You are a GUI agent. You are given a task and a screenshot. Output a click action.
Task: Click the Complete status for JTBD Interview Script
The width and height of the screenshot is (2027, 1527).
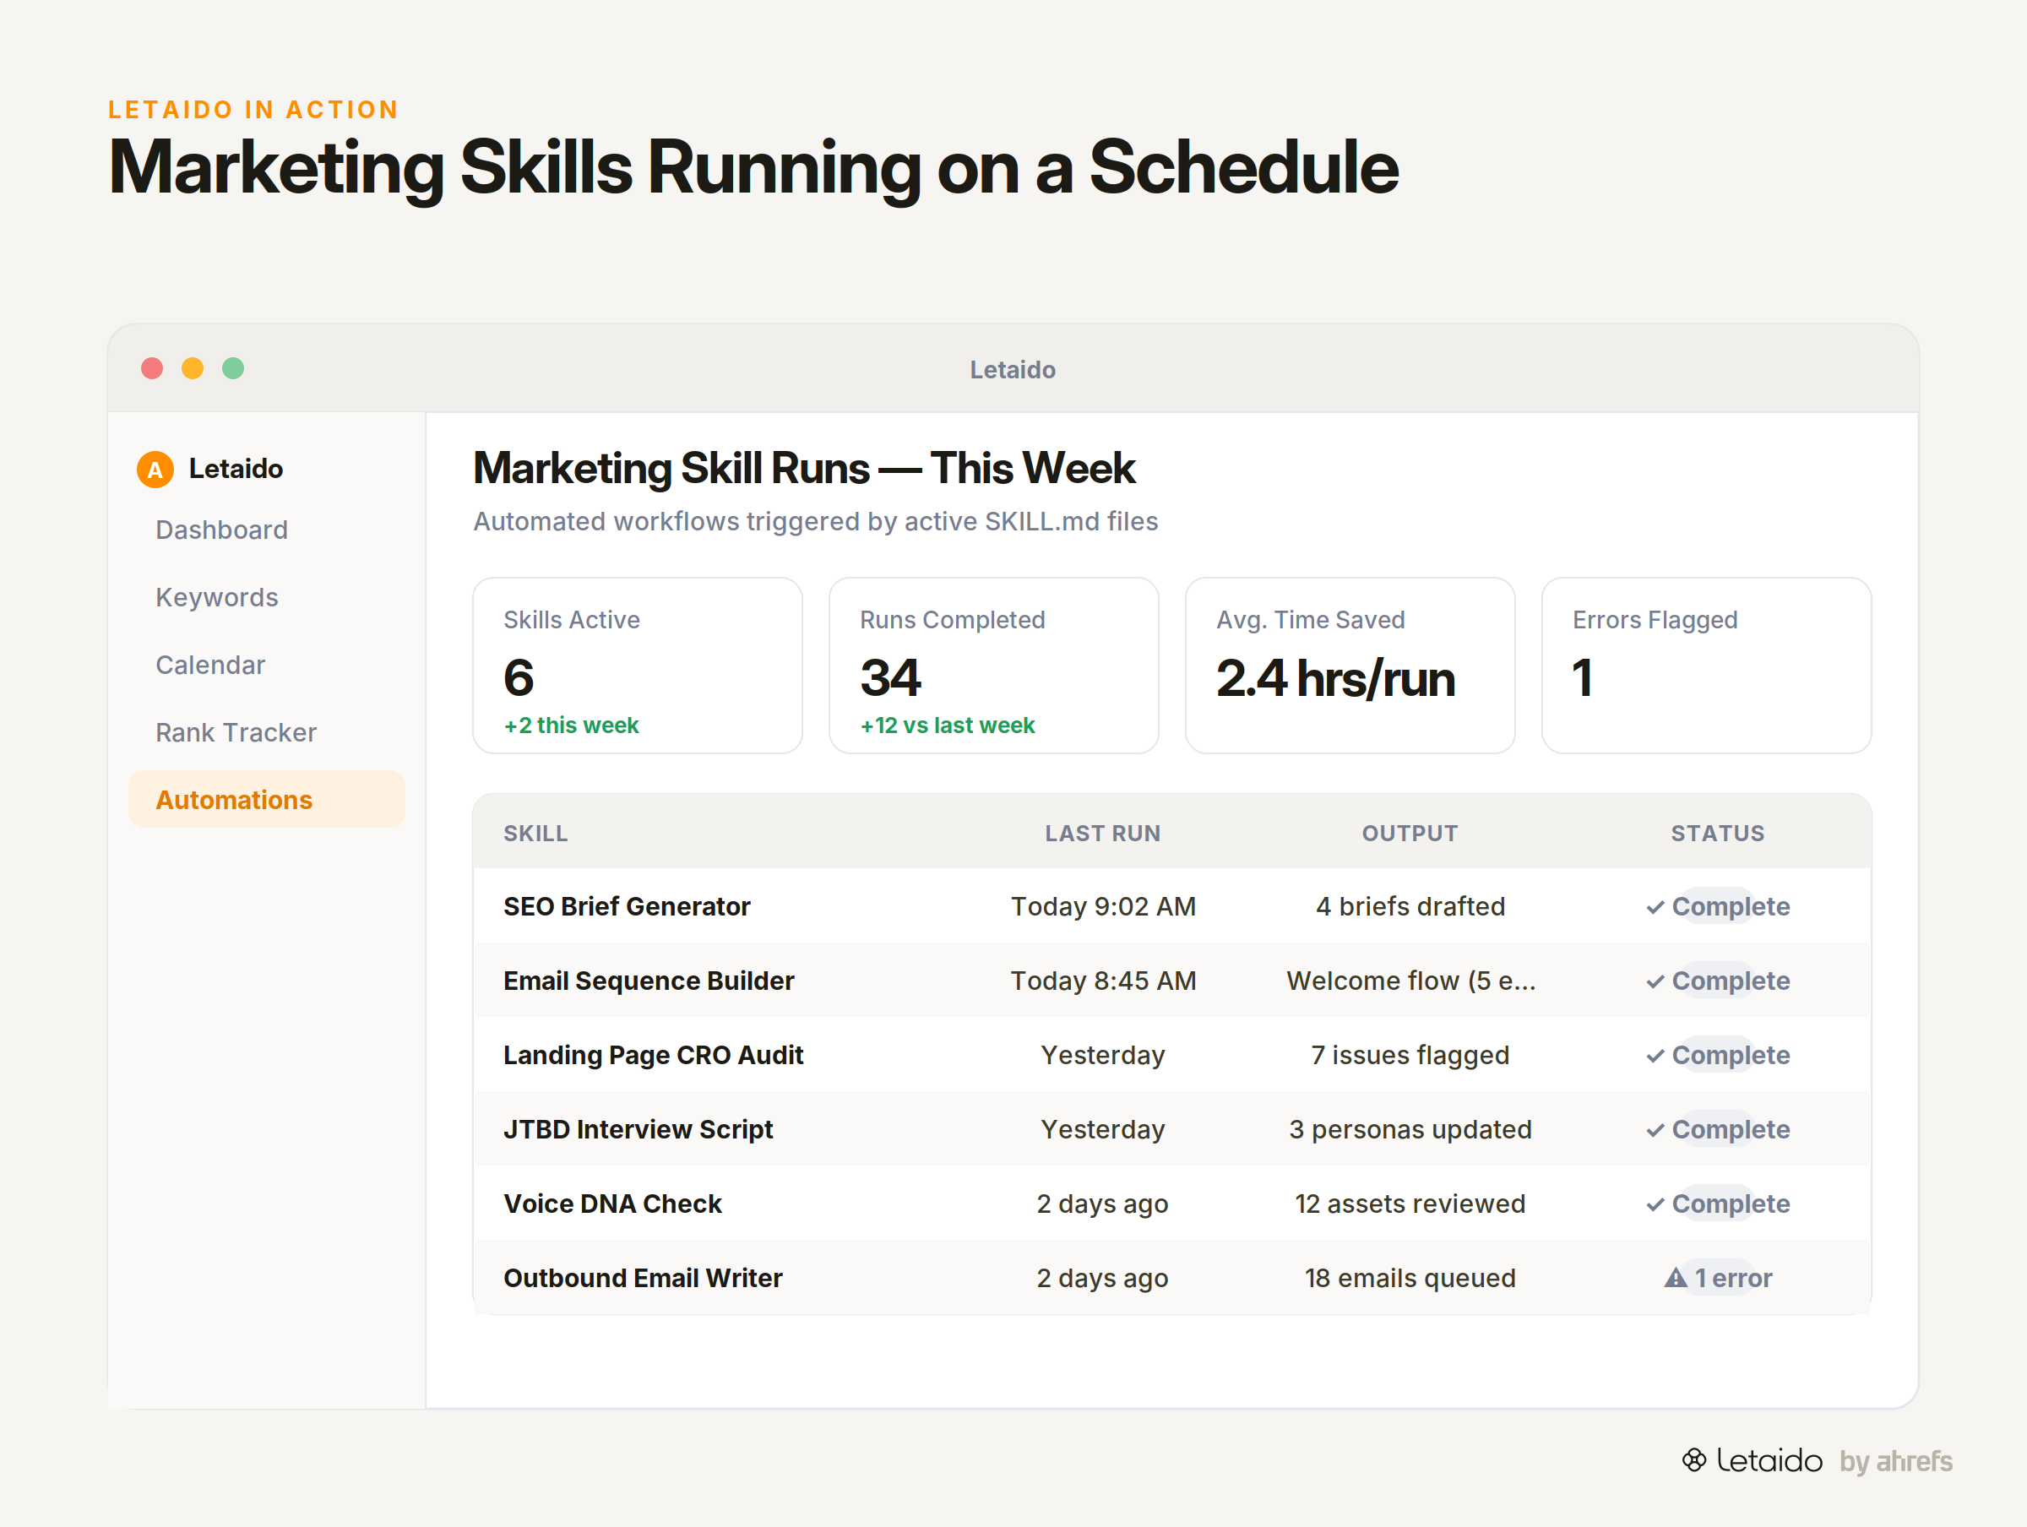pyautogui.click(x=1718, y=1129)
